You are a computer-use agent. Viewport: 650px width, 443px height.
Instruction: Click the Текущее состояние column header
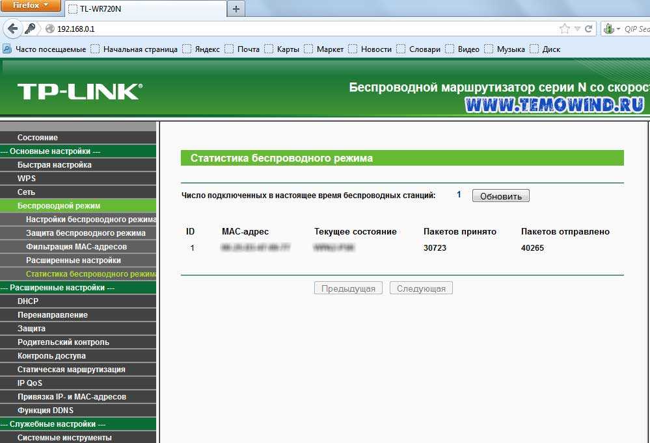click(355, 232)
